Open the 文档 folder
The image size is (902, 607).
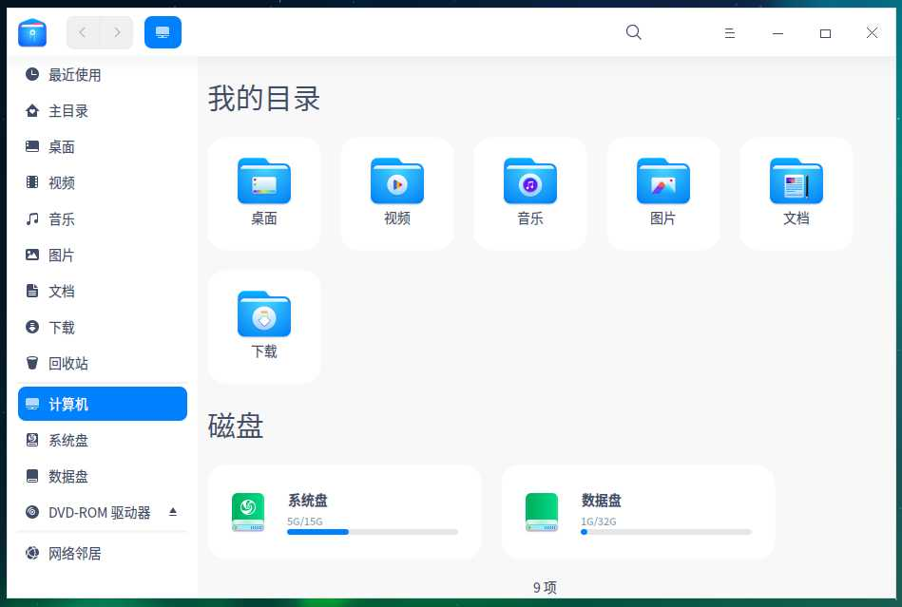[796, 193]
